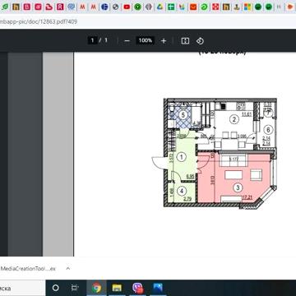Open the first Gmail M bookmark

coord(82,7)
